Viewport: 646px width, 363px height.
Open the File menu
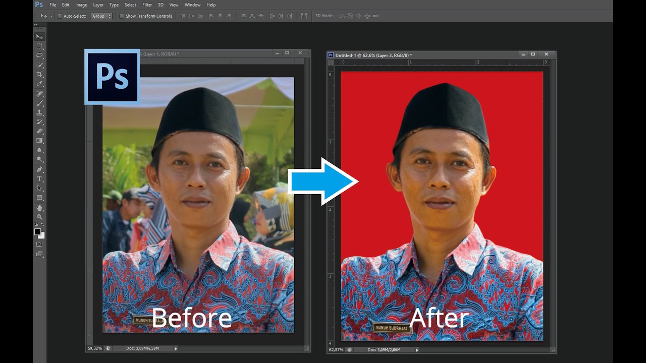coord(52,5)
